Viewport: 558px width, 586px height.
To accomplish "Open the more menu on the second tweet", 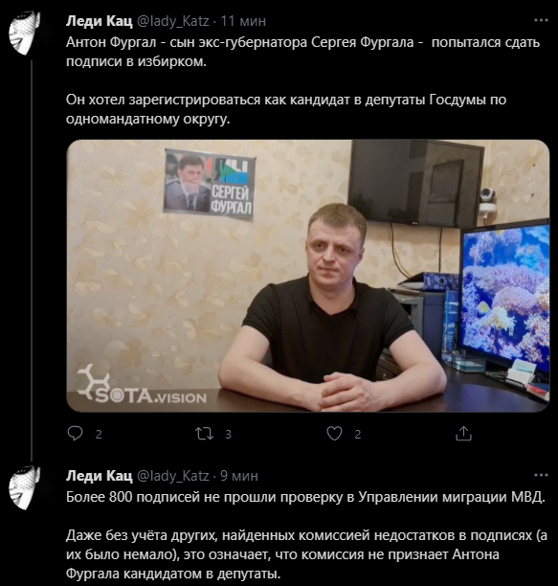I will 541,475.
